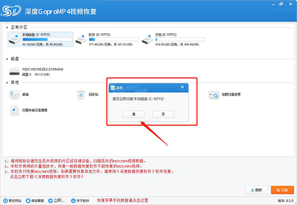
Task: Click the restore Apple phone data link
Action: 123,200
